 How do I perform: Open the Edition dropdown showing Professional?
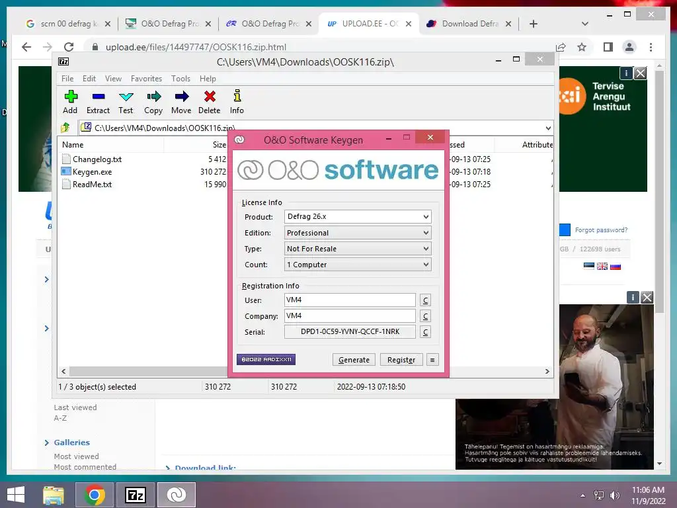pos(358,233)
